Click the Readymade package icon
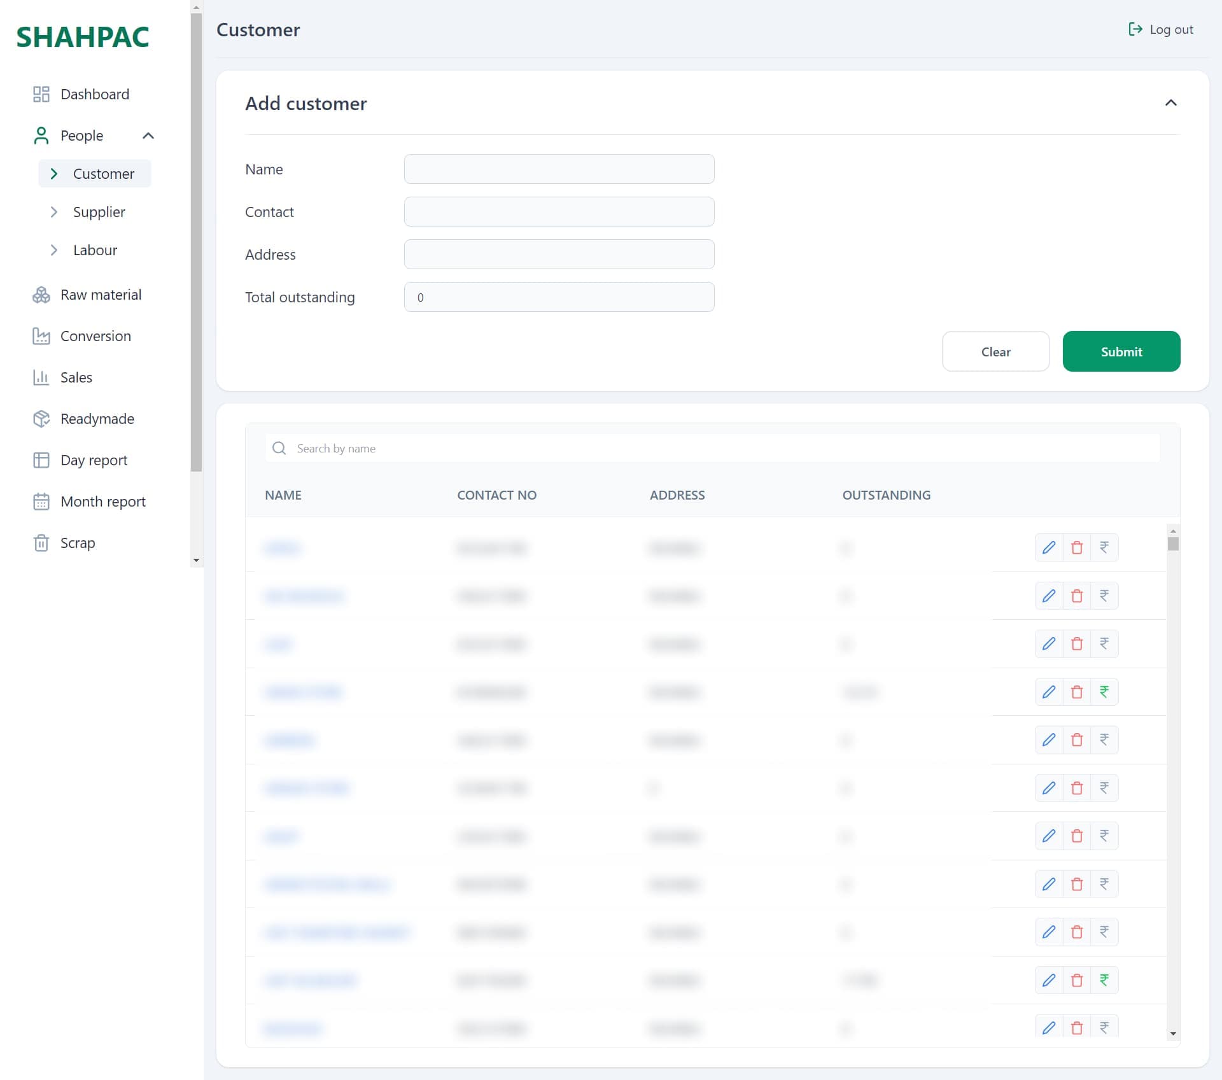1222x1080 pixels. click(41, 419)
